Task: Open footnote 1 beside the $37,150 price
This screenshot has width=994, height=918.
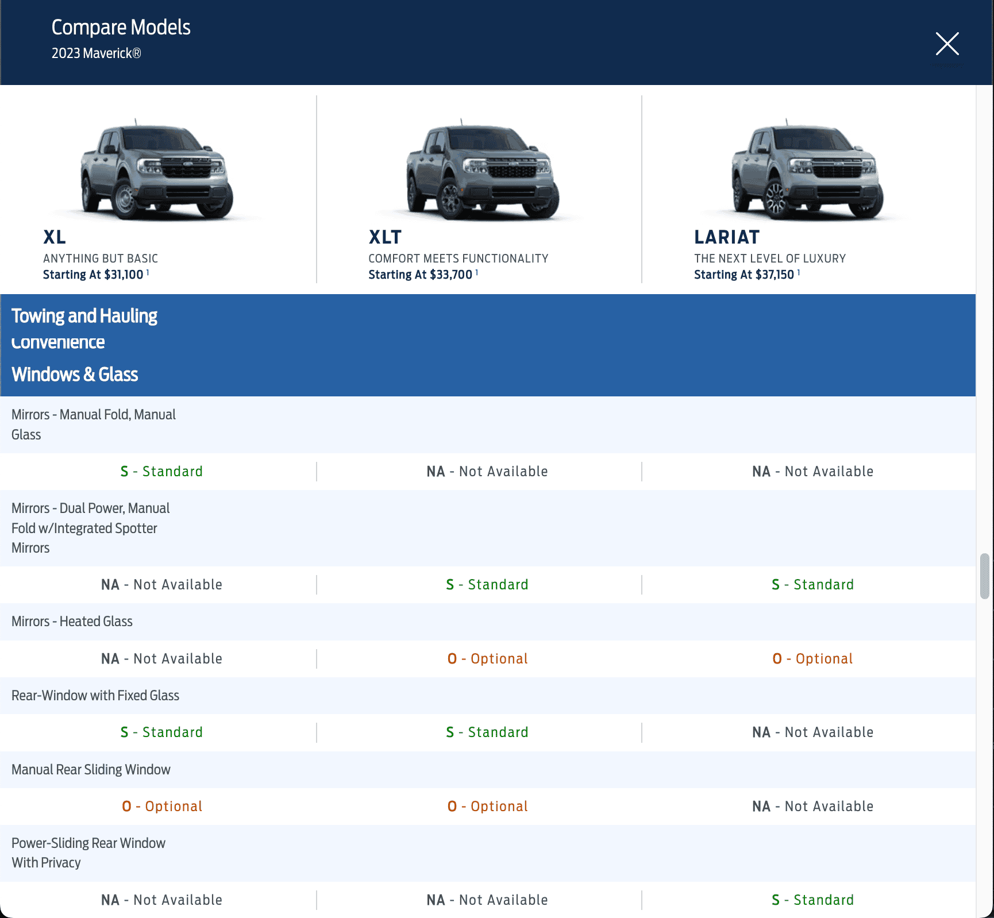Action: [x=799, y=273]
